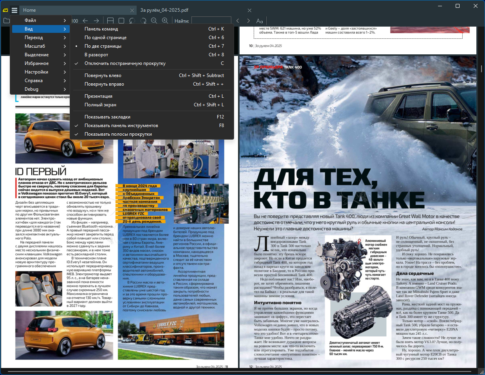Click the vertical scrollbar on the right
Screen dimensions: 485x375
click(x=481, y=69)
